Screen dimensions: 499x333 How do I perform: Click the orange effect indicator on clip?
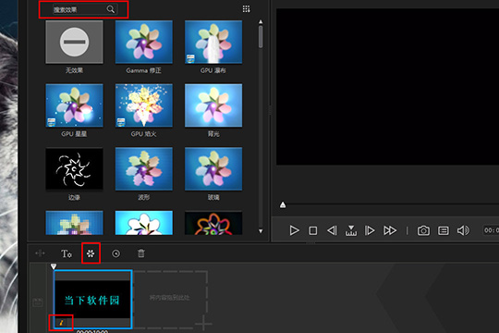click(61, 323)
